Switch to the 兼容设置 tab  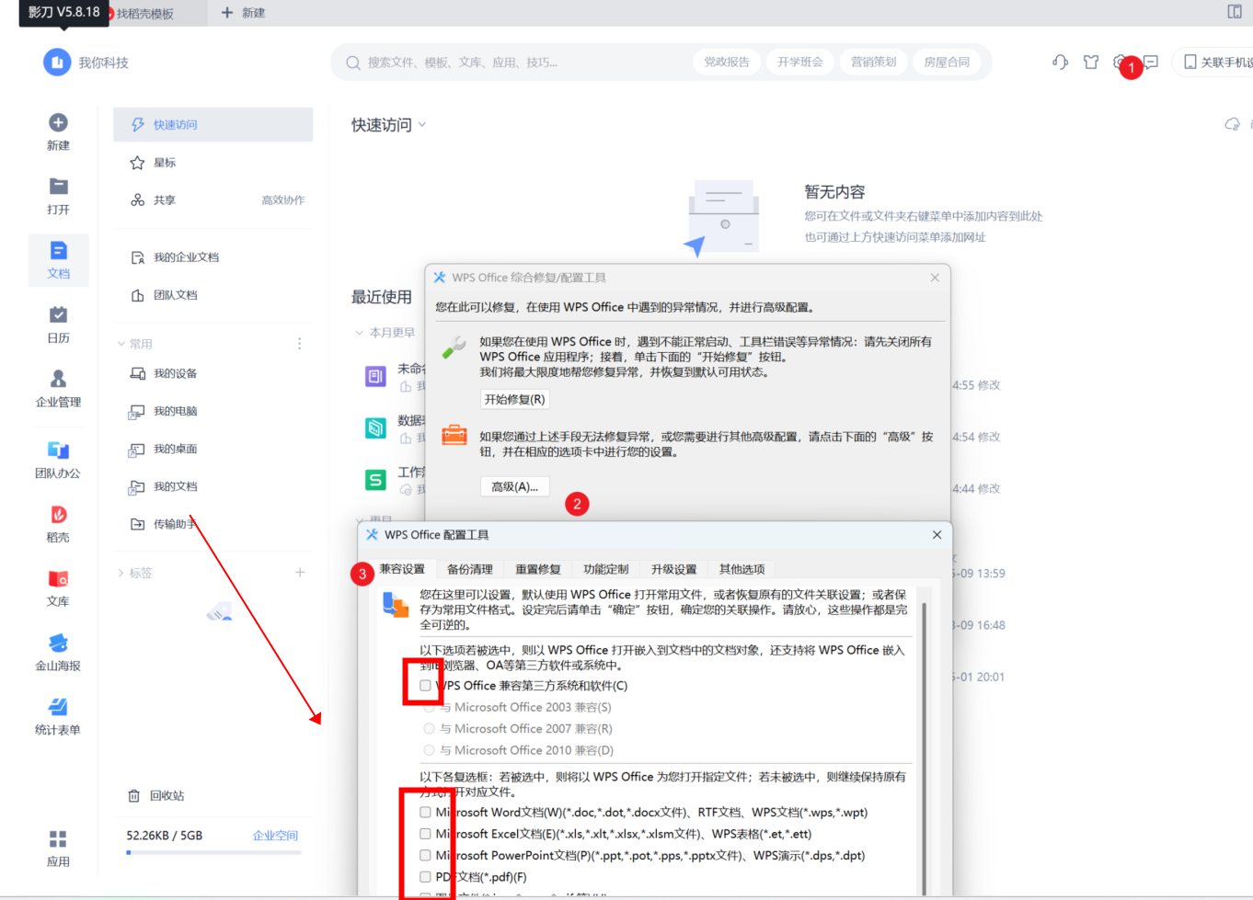click(x=402, y=569)
